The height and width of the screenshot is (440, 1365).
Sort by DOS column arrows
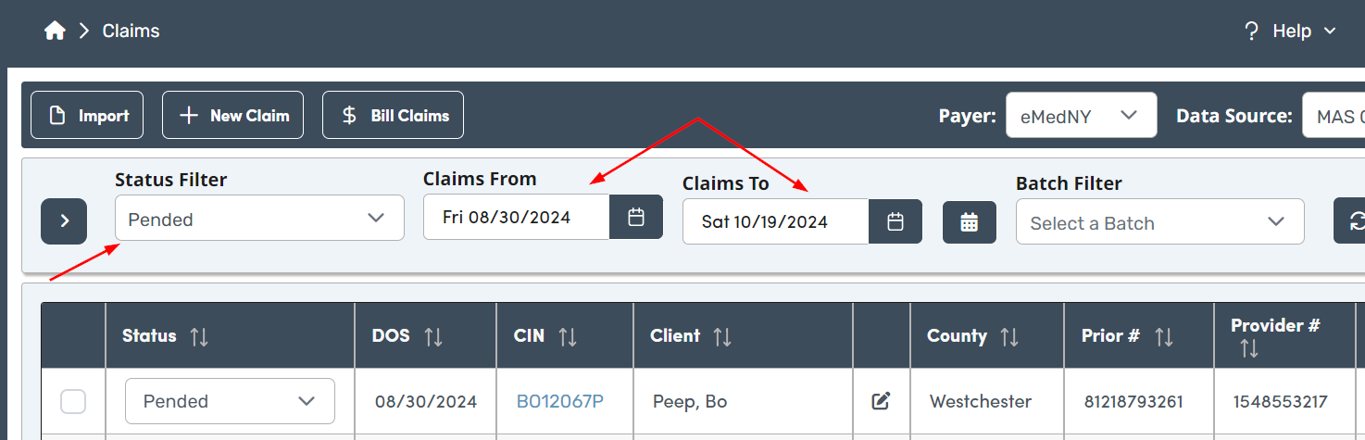point(432,336)
